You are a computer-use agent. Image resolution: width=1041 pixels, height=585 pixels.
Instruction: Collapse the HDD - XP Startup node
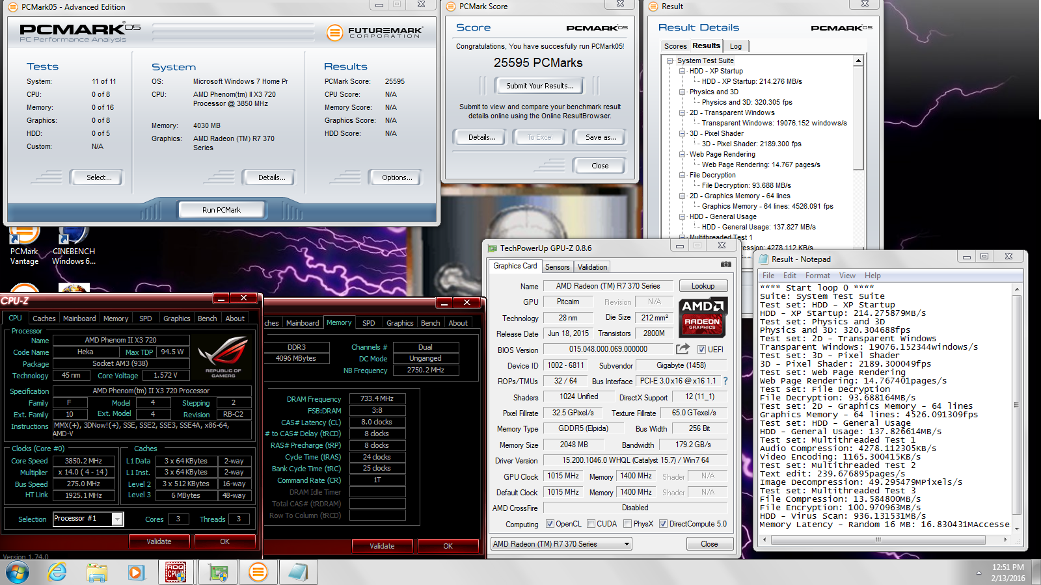pyautogui.click(x=683, y=71)
